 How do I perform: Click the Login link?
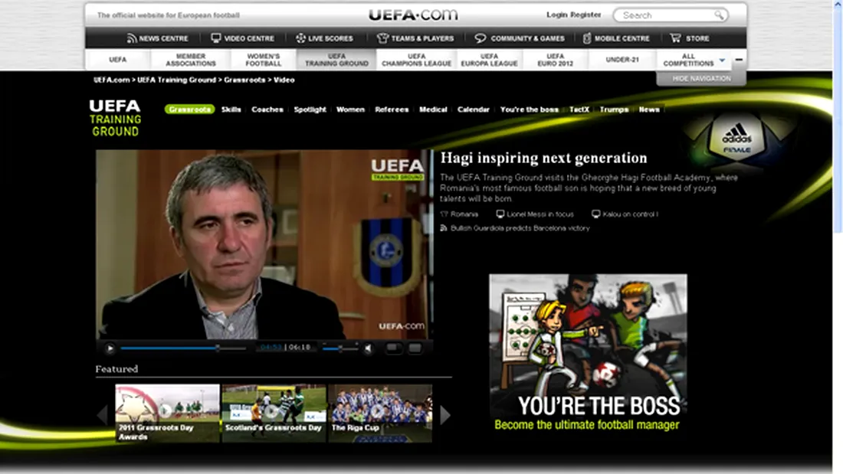click(557, 15)
